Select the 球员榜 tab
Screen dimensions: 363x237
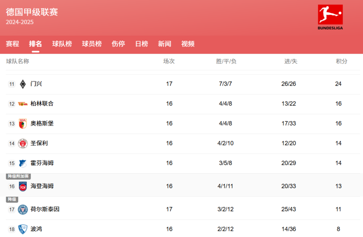(x=92, y=44)
